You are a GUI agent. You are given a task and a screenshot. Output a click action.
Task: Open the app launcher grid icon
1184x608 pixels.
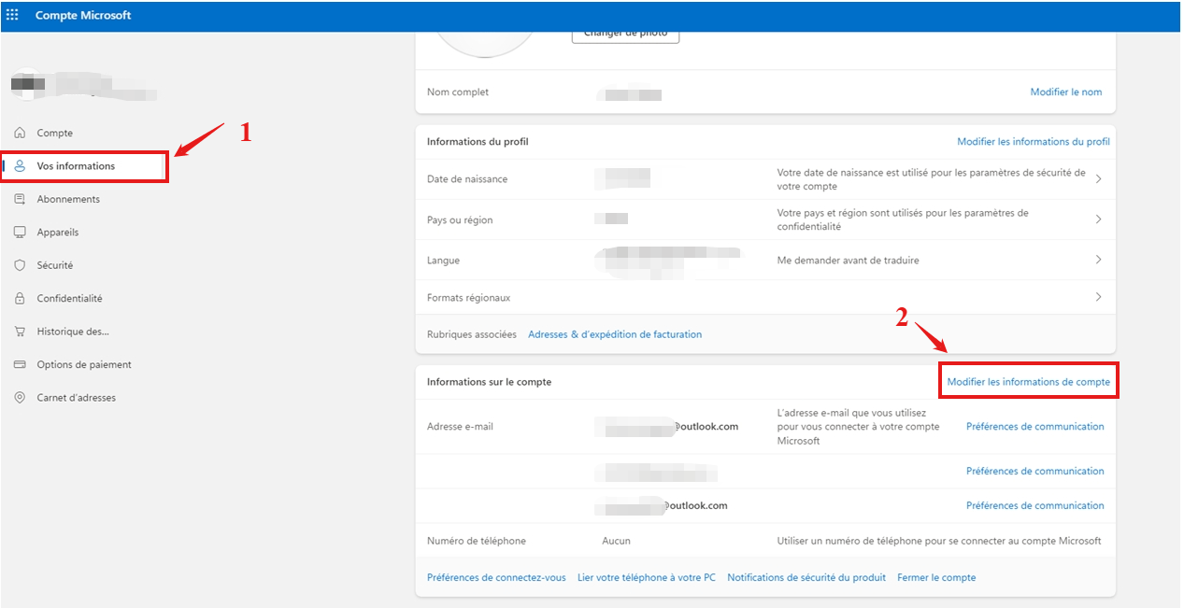click(x=13, y=15)
